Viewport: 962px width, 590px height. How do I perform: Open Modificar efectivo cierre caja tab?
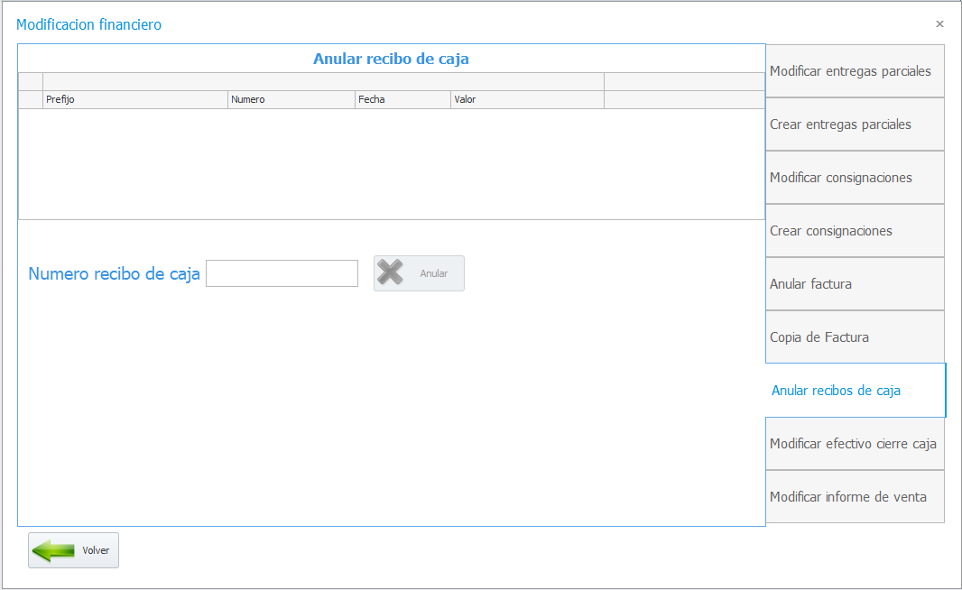[855, 444]
